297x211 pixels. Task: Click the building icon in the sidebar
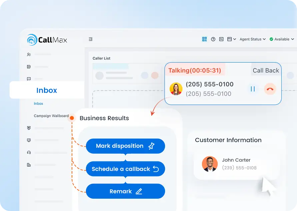point(29,165)
